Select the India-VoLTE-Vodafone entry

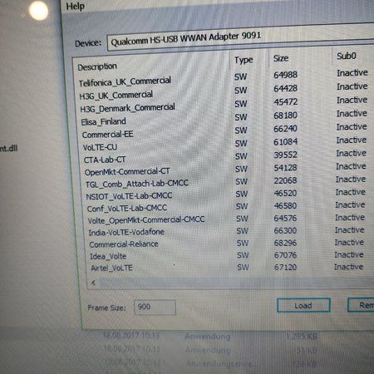(x=126, y=232)
